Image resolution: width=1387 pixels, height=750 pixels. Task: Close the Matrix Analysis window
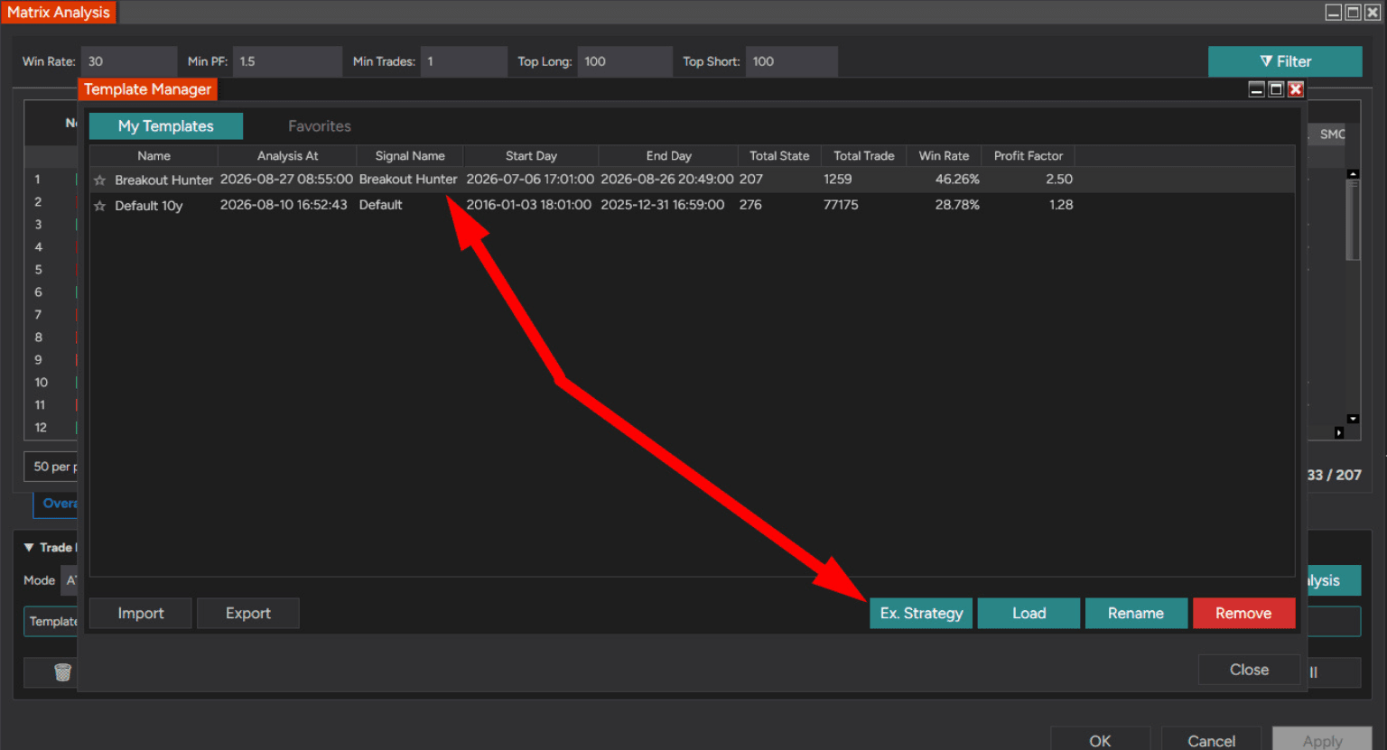1373,12
